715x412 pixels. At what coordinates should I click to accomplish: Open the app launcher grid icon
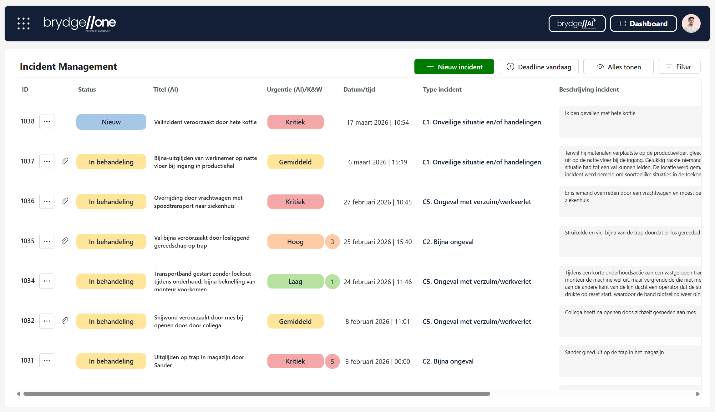[24, 23]
